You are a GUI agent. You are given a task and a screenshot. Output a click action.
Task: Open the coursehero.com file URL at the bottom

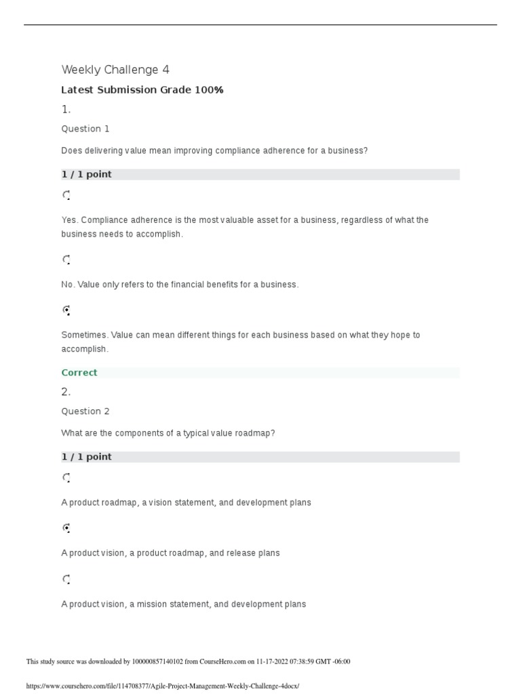click(162, 686)
